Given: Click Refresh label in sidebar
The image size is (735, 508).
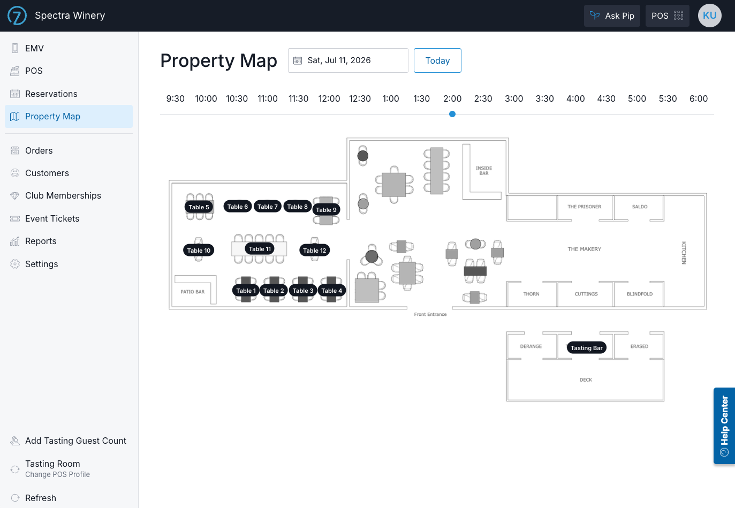Looking at the screenshot, I should pyautogui.click(x=41, y=498).
